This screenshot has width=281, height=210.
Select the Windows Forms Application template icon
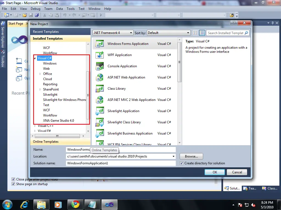pyautogui.click(x=99, y=44)
